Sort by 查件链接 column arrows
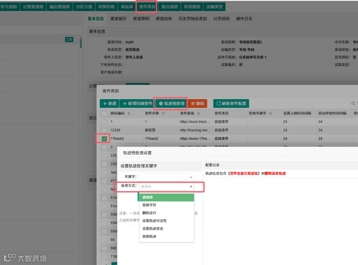Screen dimensions: 358x265 pyautogui.click(x=198, y=113)
